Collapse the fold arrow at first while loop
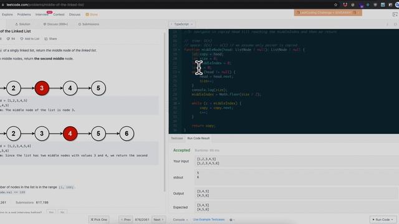This screenshot has height=224, width=399. point(179,72)
